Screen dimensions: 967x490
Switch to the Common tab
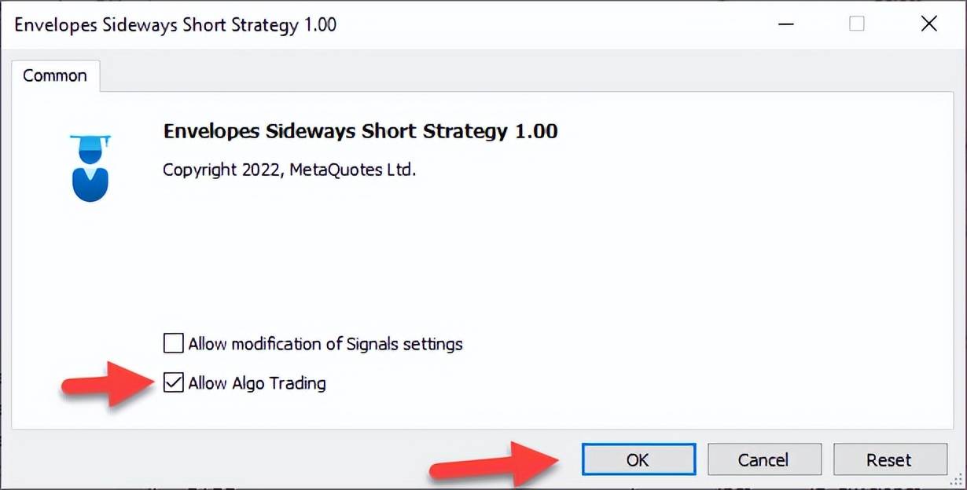point(55,76)
